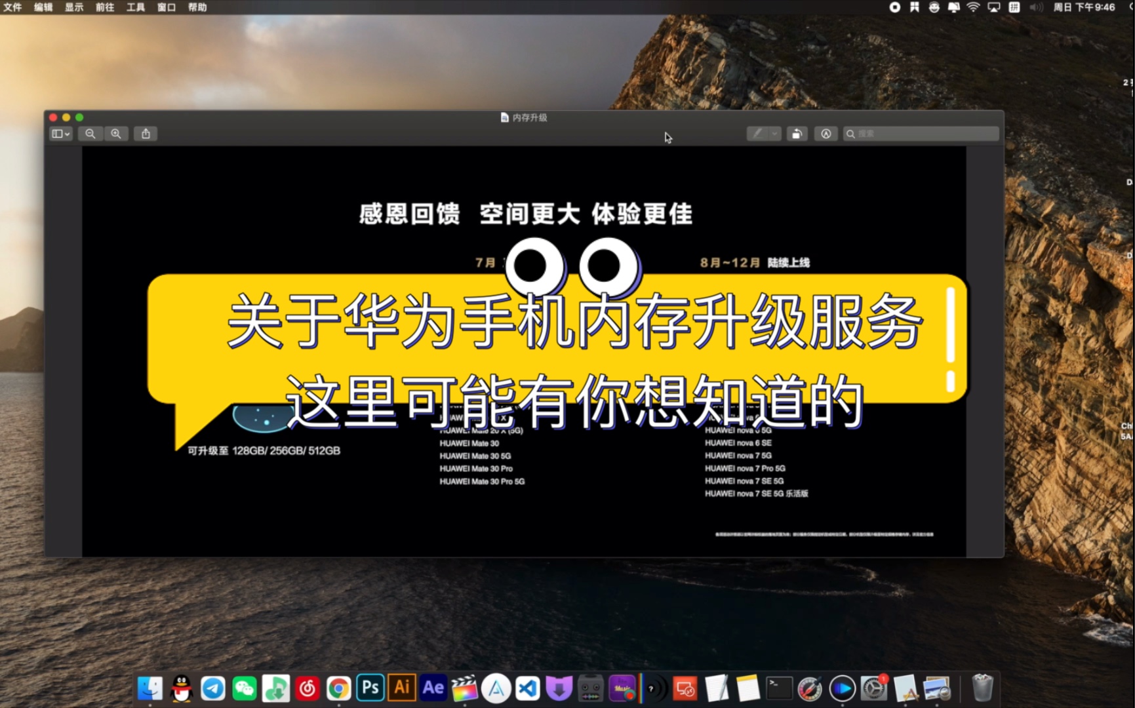Click the screen recording indicator in menu bar
The width and height of the screenshot is (1135, 708).
pos(895,7)
